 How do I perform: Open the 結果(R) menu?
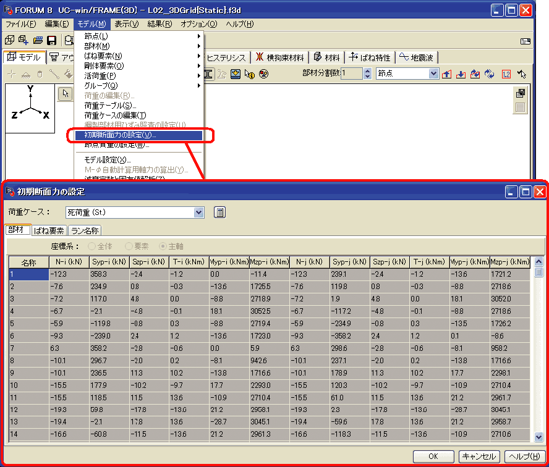point(160,24)
